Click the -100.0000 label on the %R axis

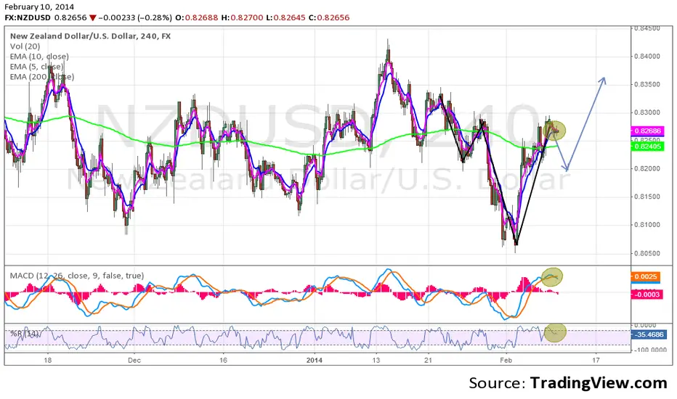coord(650,350)
